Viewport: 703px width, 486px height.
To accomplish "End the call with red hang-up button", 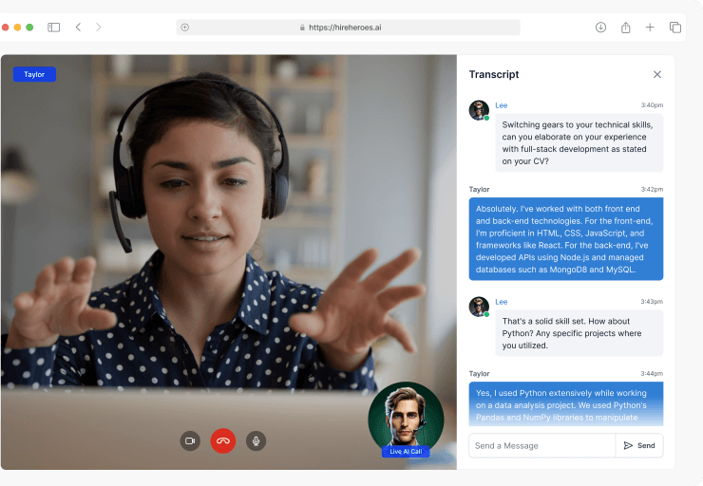I will pyautogui.click(x=223, y=440).
